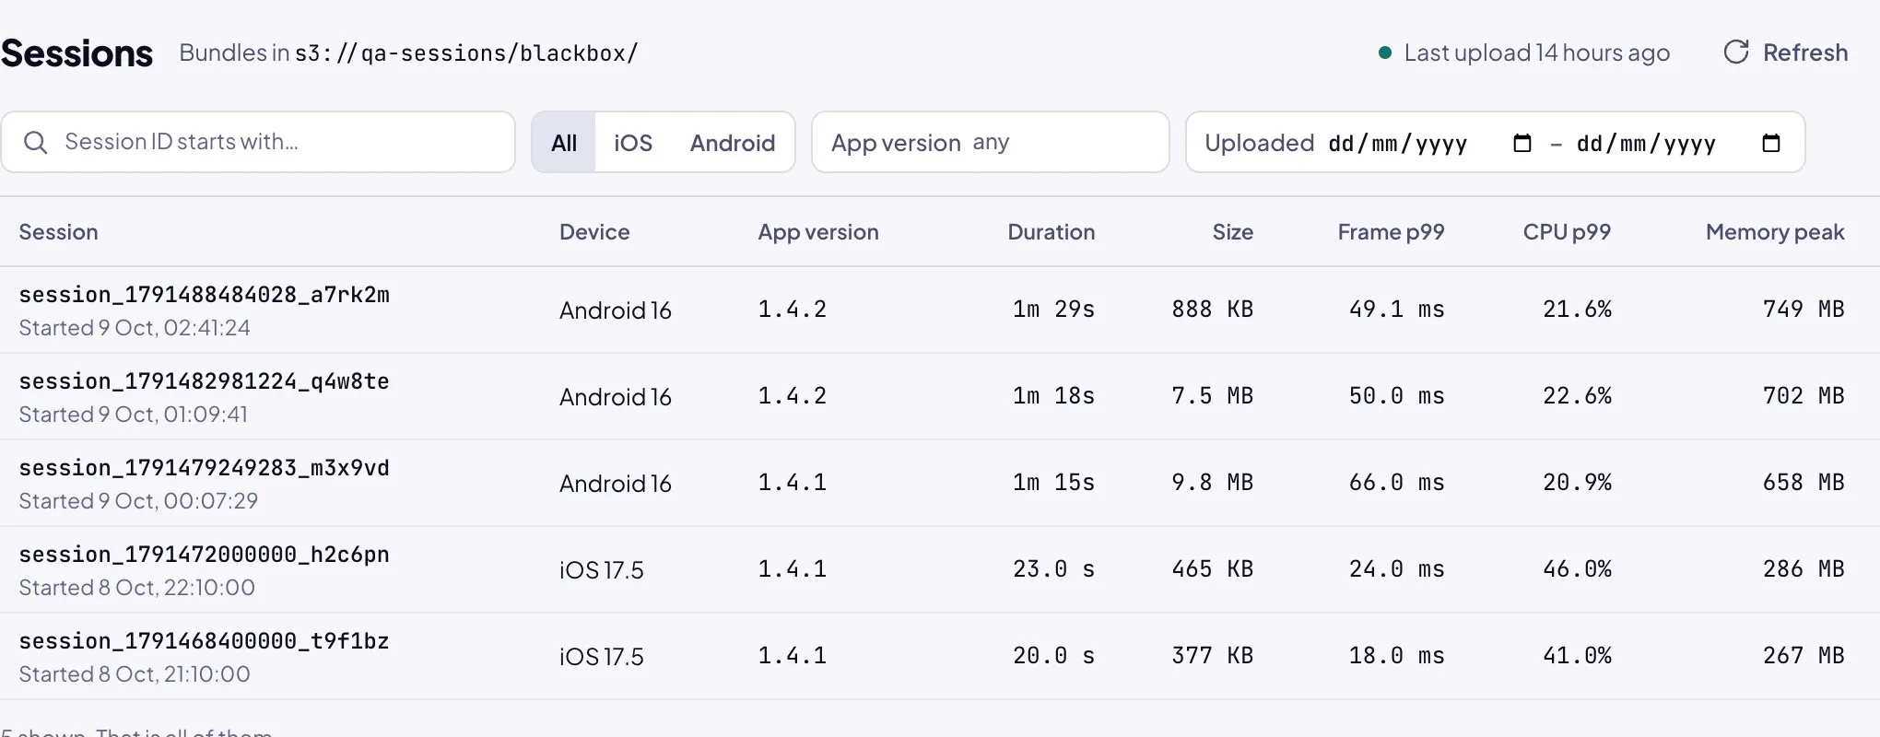This screenshot has width=1880, height=737.
Task: Click the 749 MB memory peak cell
Action: [x=1804, y=310]
